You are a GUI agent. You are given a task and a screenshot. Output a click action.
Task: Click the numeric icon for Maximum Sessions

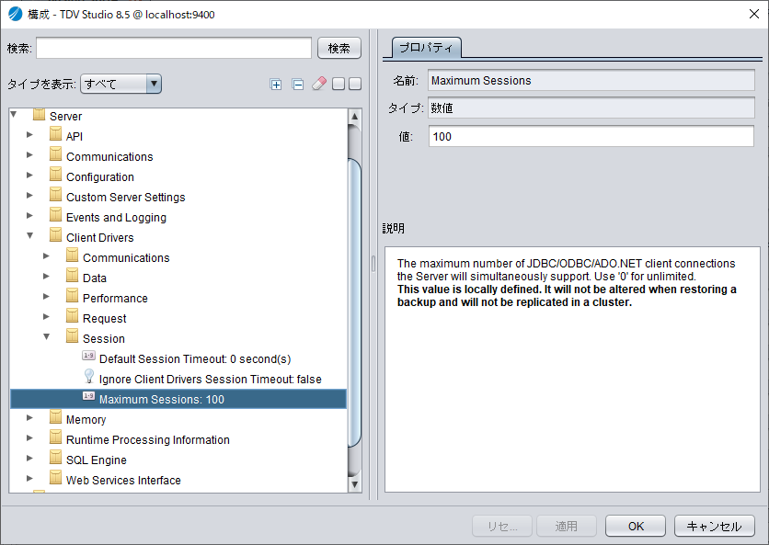coord(89,396)
